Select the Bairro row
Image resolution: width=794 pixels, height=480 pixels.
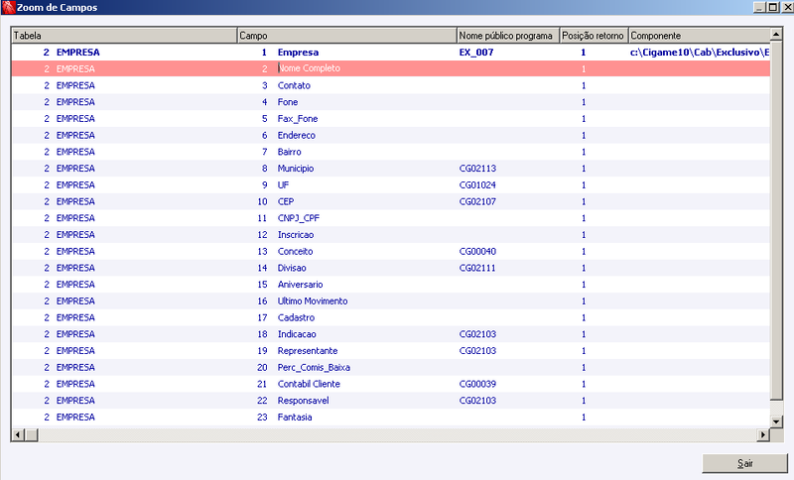(x=390, y=152)
